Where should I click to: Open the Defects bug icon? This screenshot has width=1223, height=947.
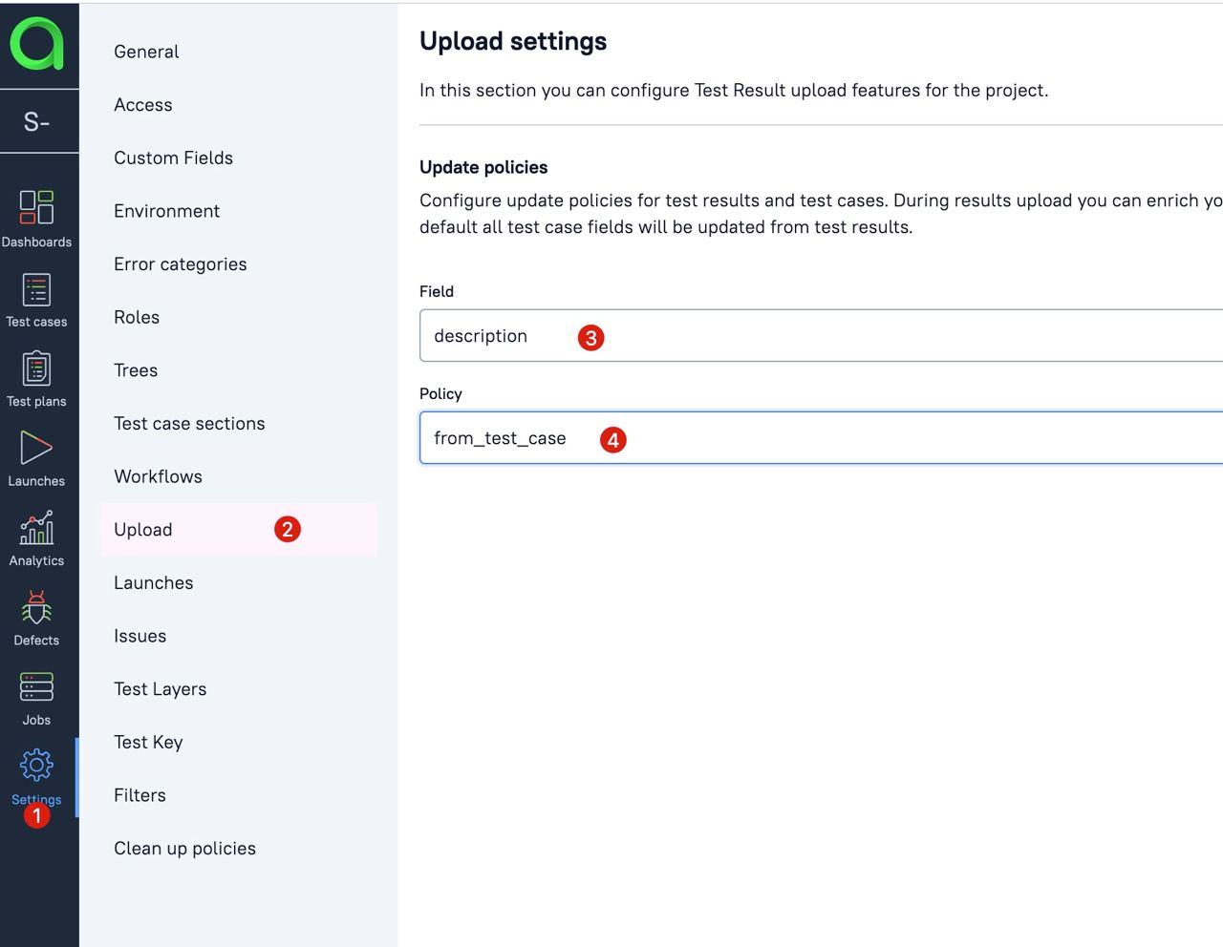click(x=36, y=607)
